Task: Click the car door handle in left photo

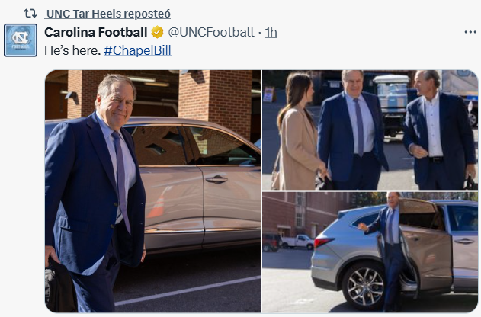Action: [216, 179]
